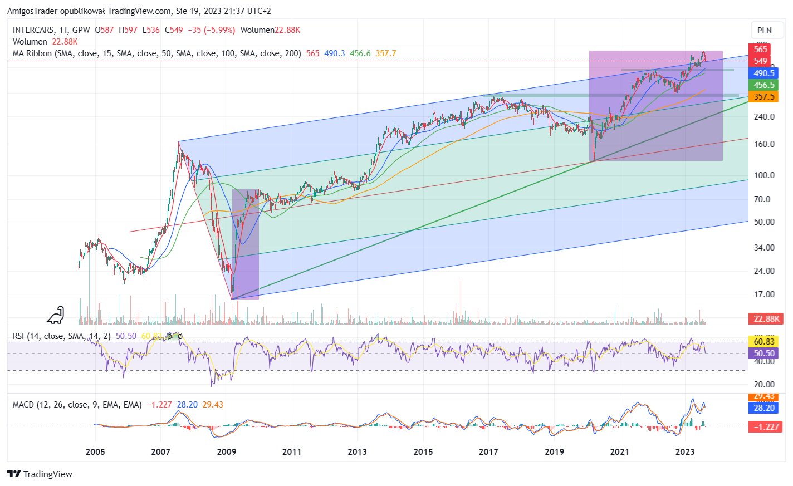Image resolution: width=793 pixels, height=486 pixels.
Task: Click the AmigosTrader publication header text
Action: tap(139, 11)
